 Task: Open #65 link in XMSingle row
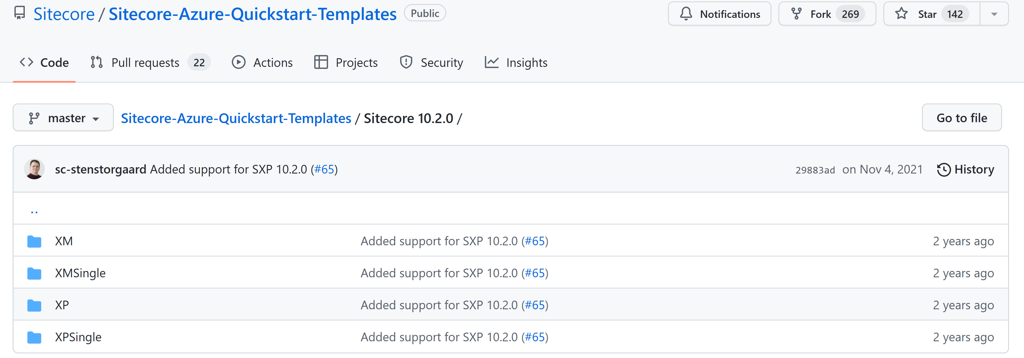[535, 273]
